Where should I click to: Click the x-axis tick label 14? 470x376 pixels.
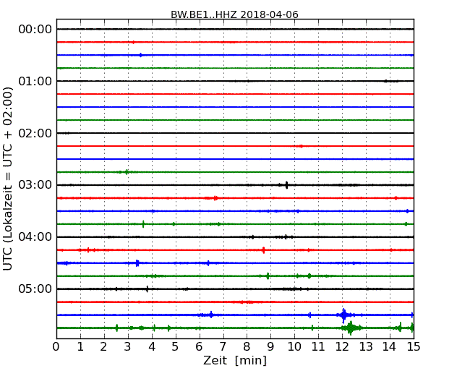(390, 347)
